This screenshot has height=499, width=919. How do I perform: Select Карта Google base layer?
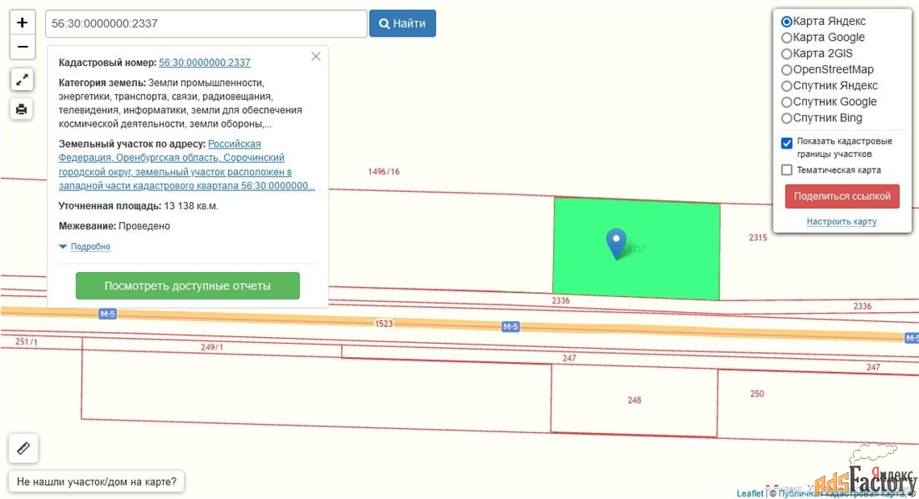786,38
